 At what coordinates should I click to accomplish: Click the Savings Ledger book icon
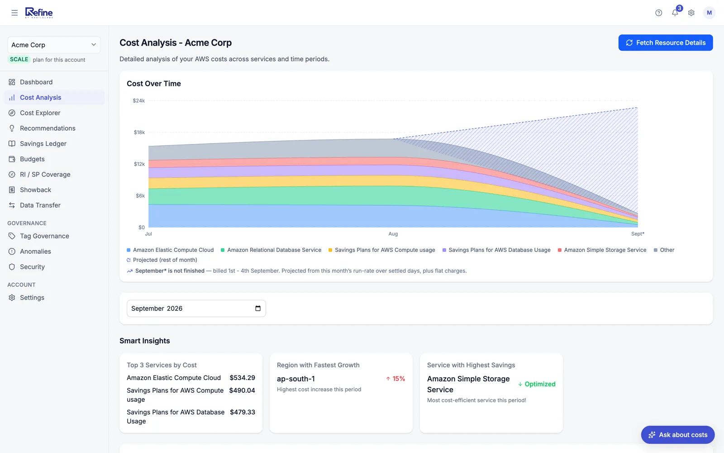tap(12, 144)
